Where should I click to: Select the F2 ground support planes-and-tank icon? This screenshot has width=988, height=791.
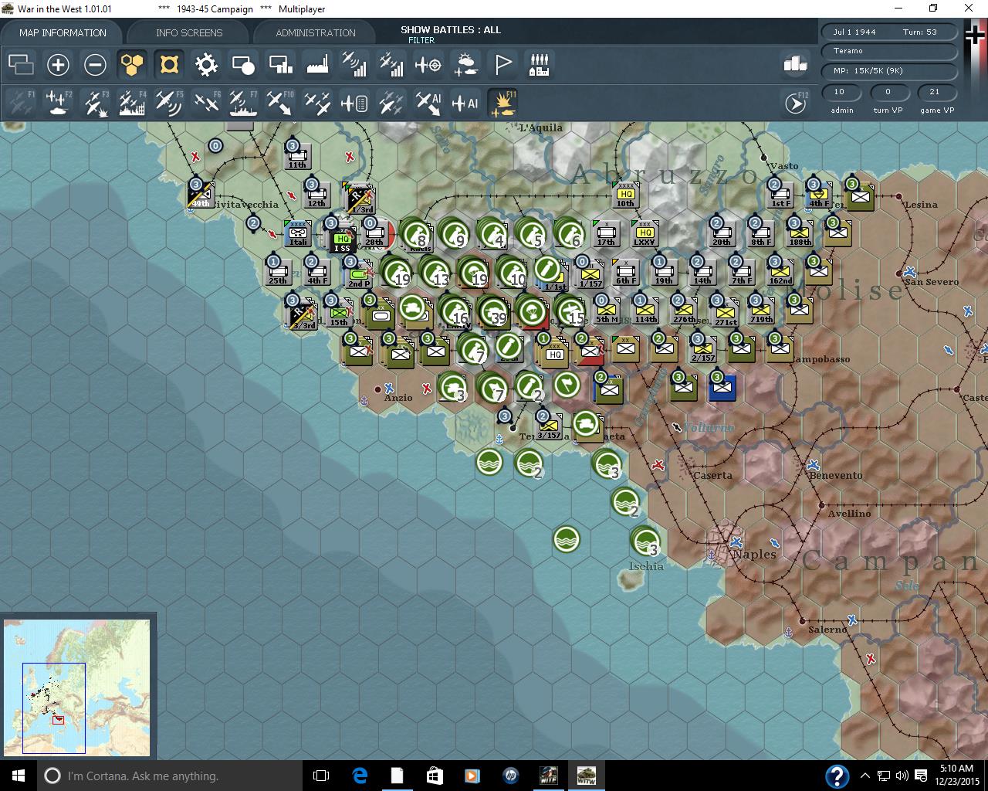click(58, 103)
